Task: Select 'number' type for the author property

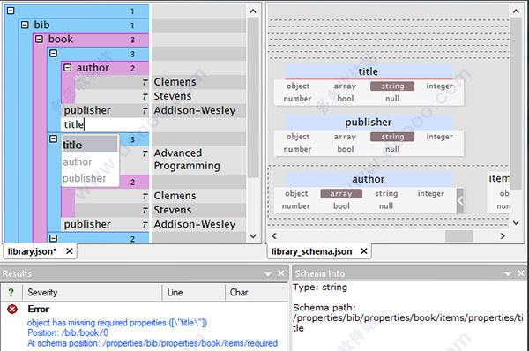Action: point(296,205)
